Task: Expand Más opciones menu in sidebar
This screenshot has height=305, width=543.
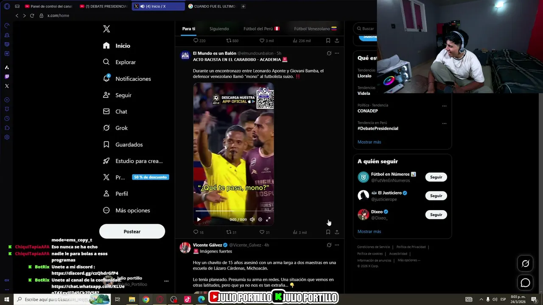Action: (126, 211)
